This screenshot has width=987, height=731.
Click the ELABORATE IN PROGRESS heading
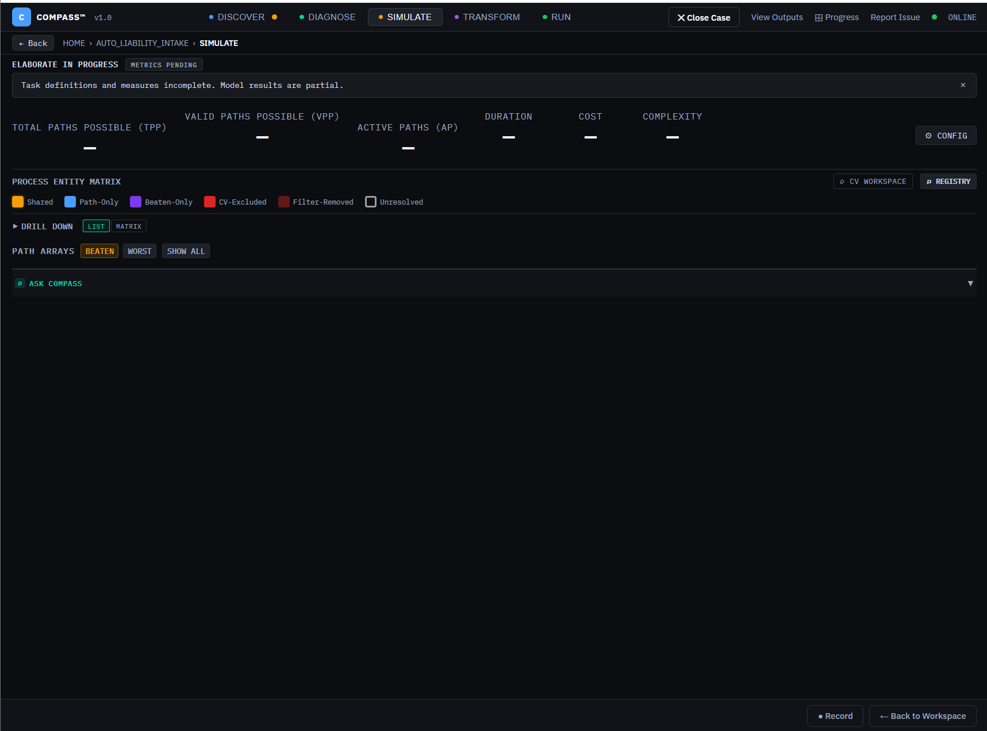click(x=65, y=64)
